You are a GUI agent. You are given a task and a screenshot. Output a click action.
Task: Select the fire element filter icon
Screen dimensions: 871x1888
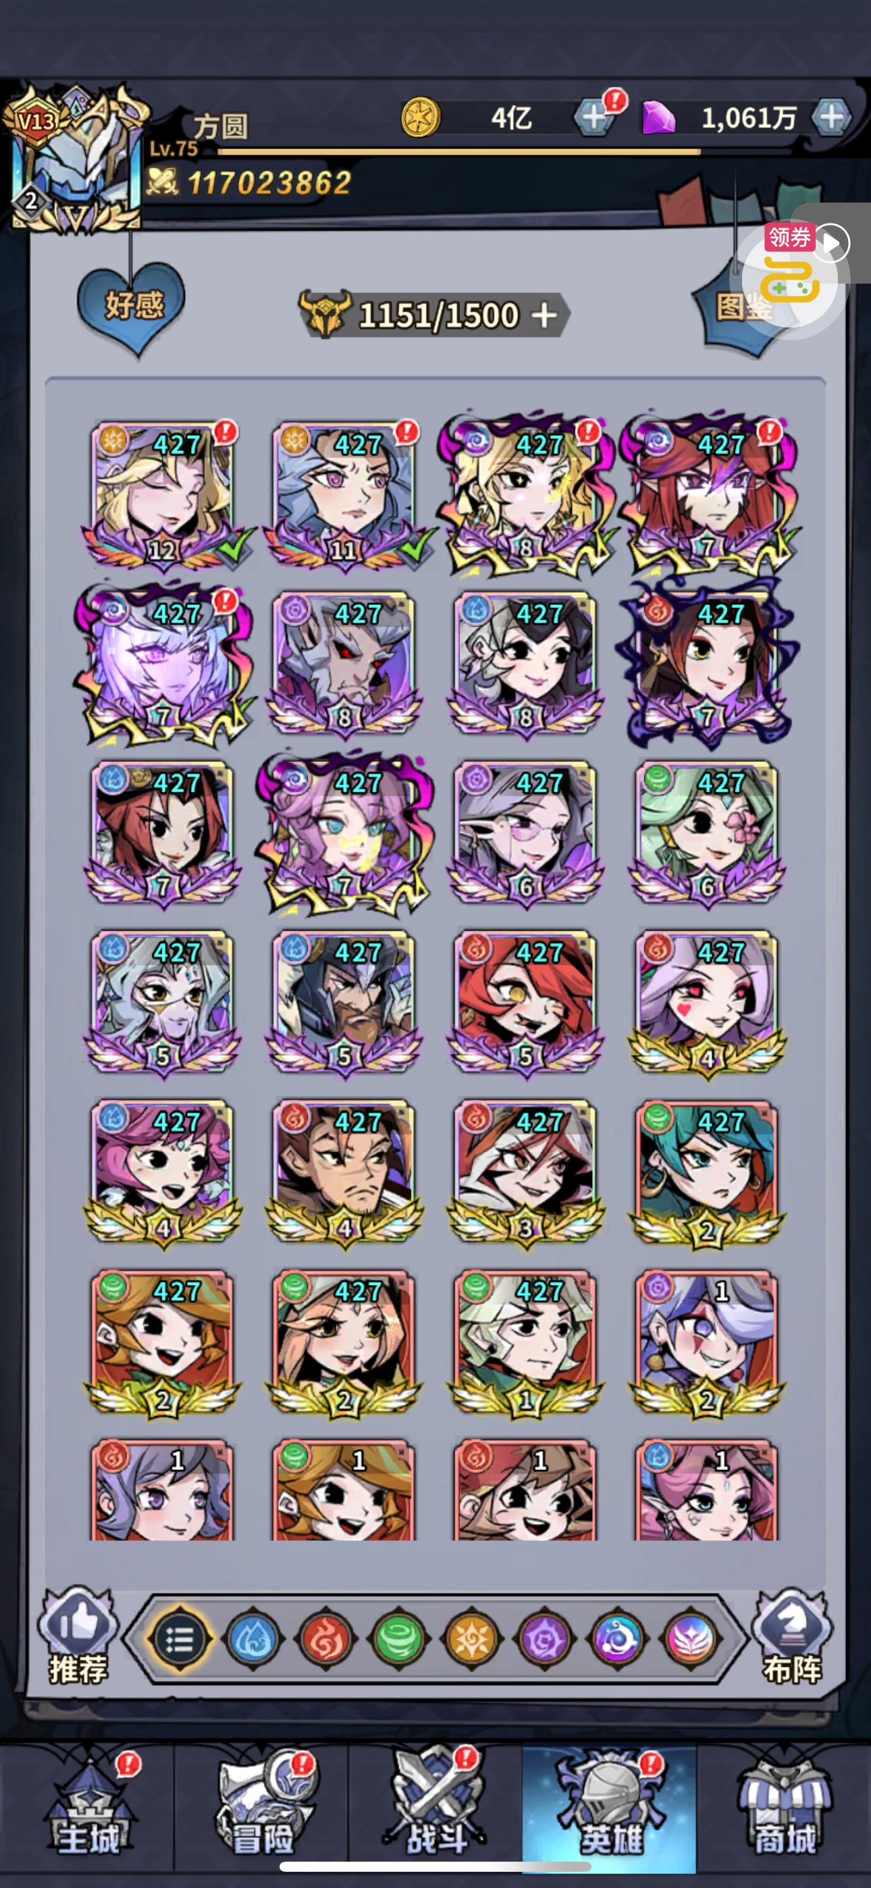(325, 1639)
